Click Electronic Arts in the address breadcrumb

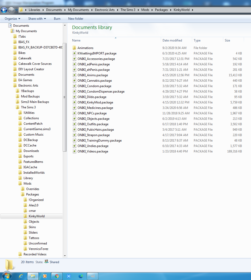coord(105,10)
